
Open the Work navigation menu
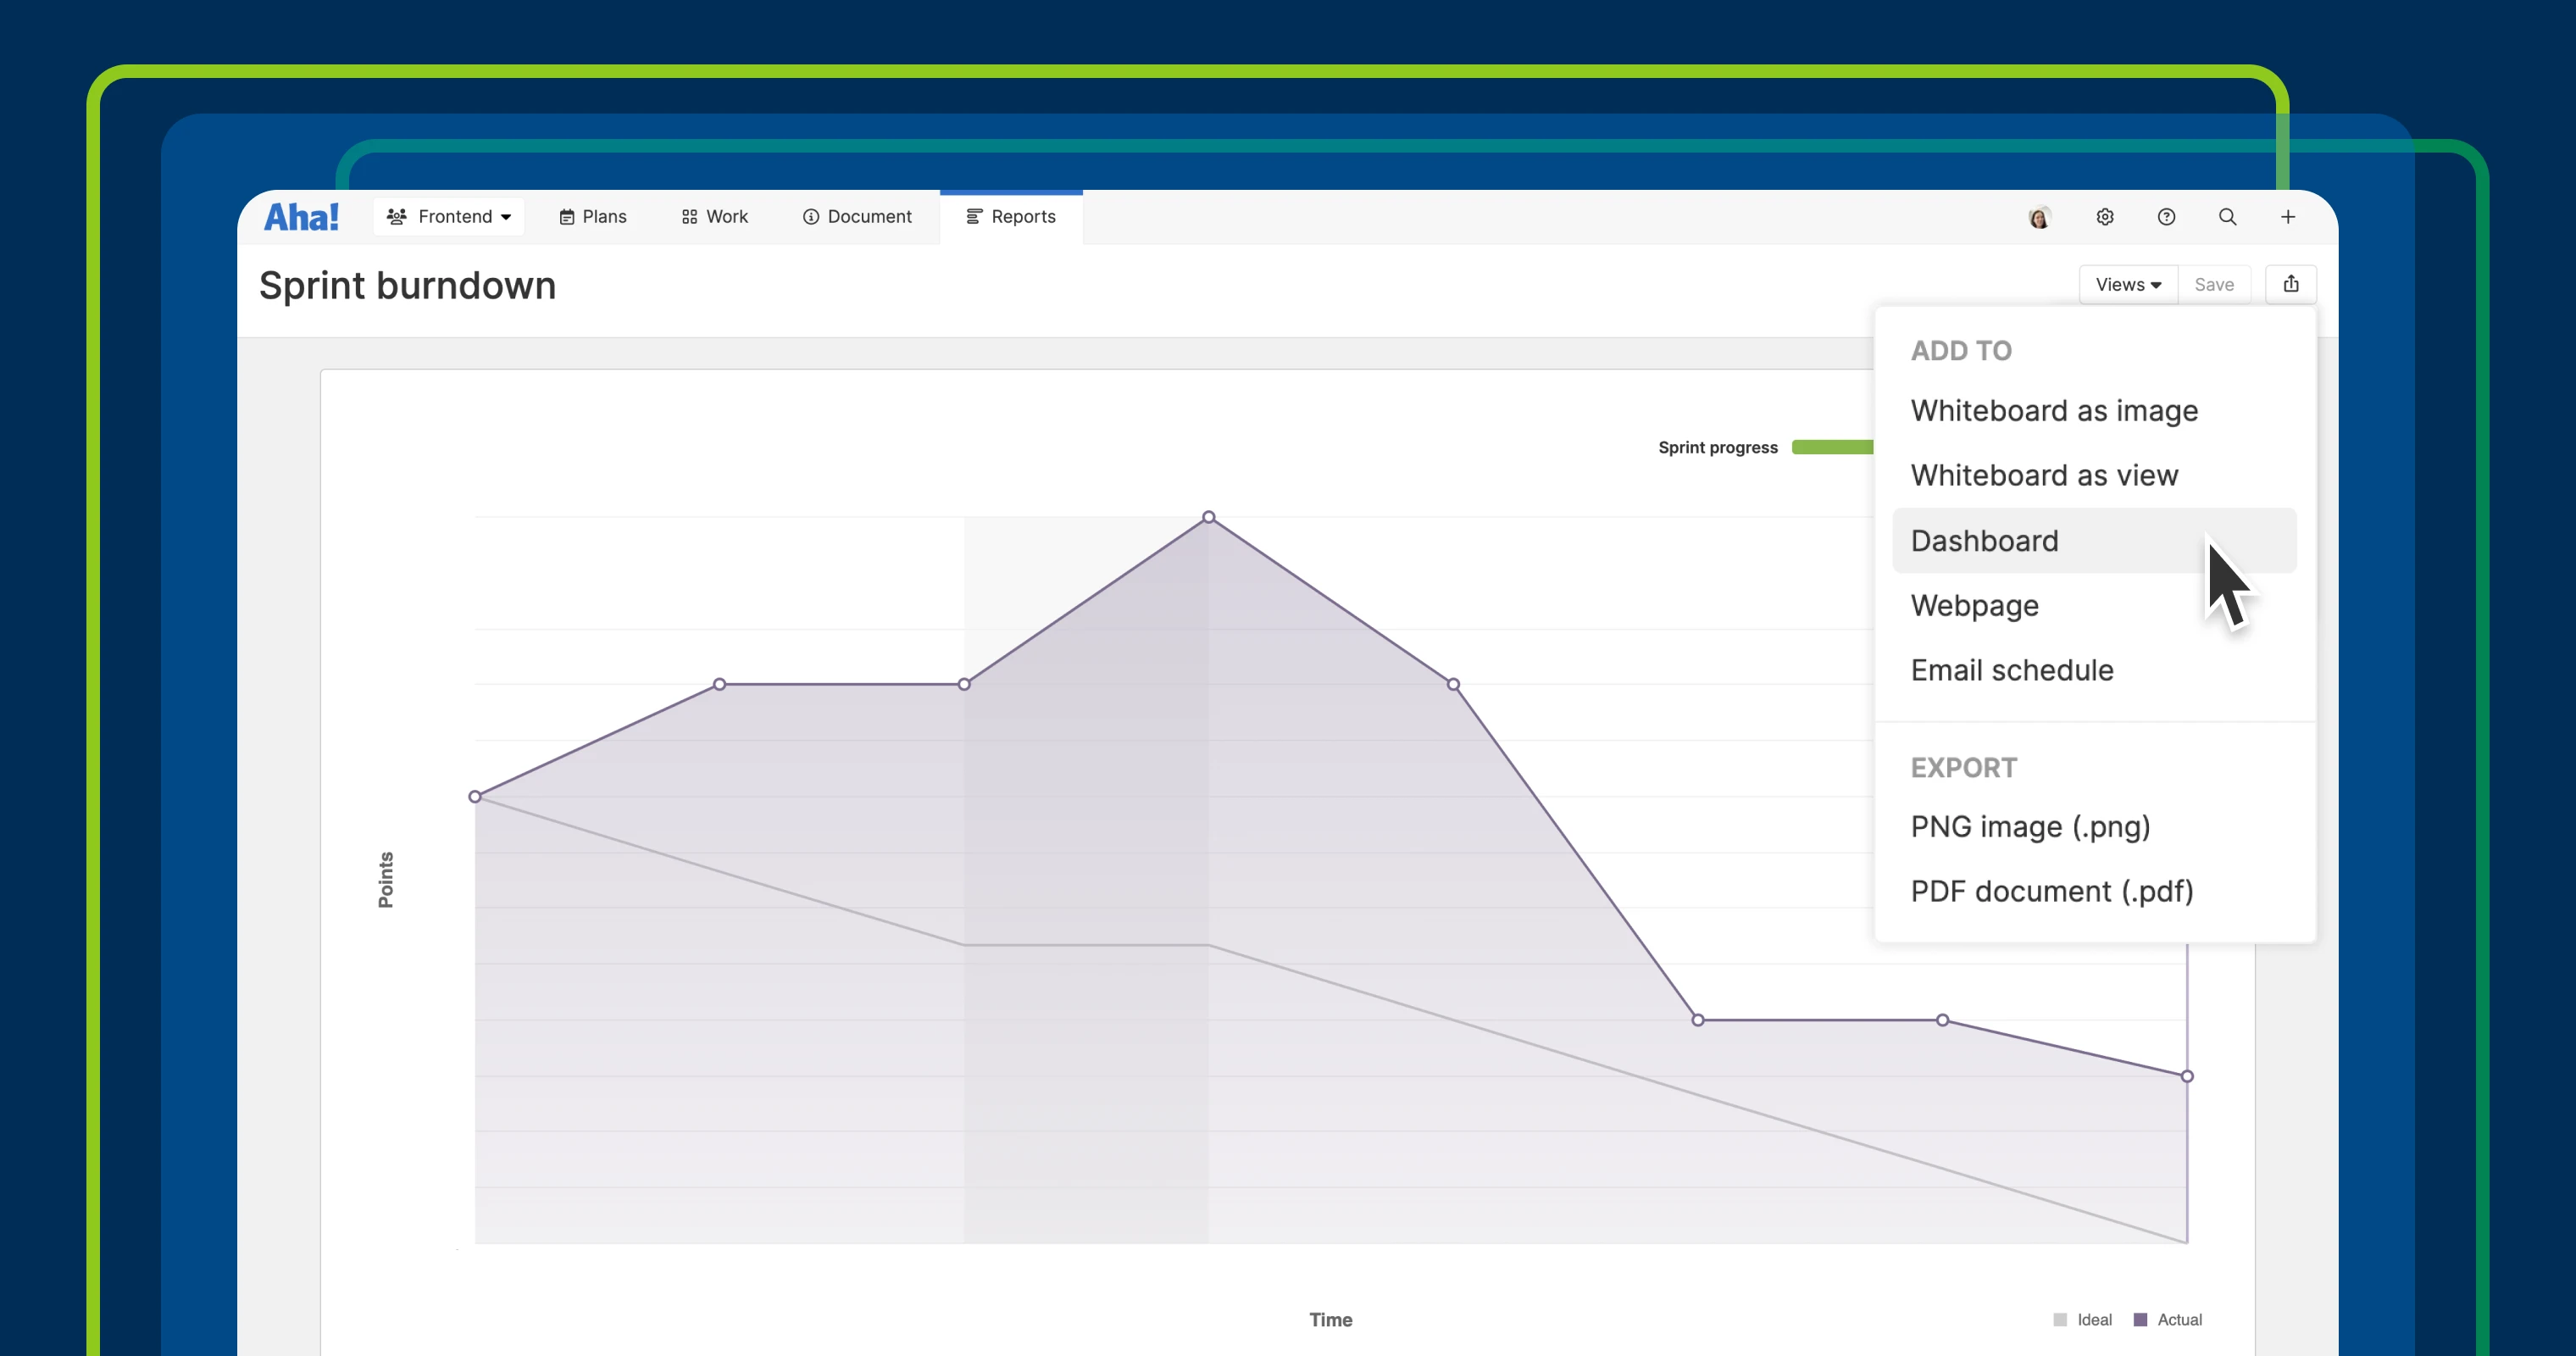click(715, 217)
